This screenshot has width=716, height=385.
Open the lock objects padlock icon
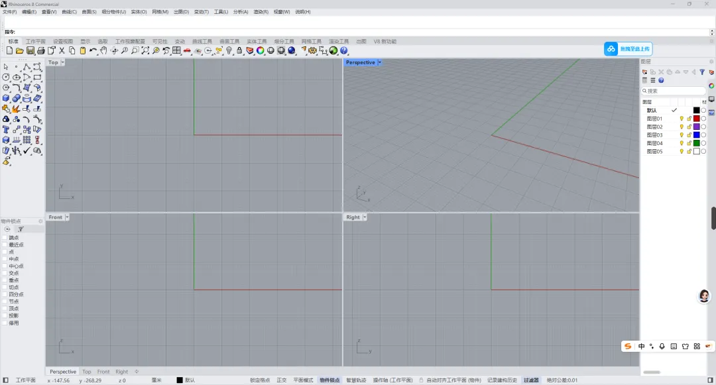tap(239, 50)
